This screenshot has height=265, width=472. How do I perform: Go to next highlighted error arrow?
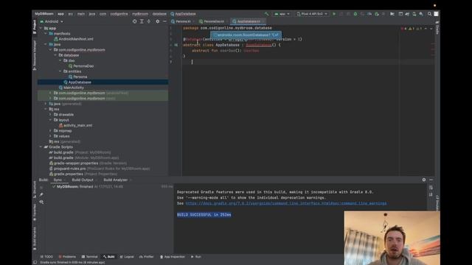point(431,29)
